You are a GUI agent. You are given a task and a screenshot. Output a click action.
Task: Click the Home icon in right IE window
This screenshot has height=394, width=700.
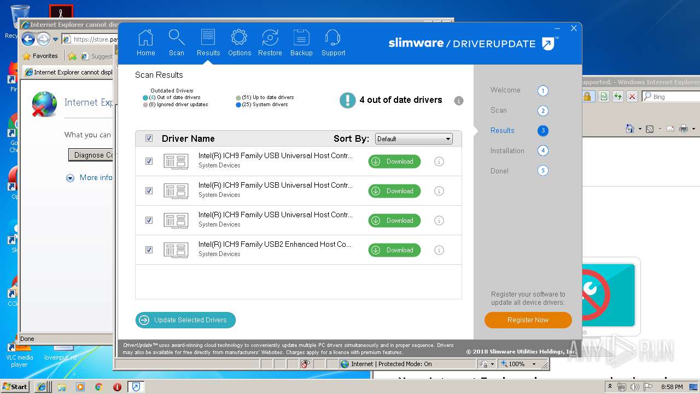tap(630, 129)
